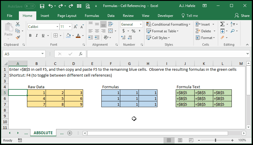Click the Undo arrow icon
This screenshot has width=253, height=145.
tap(50, 6)
